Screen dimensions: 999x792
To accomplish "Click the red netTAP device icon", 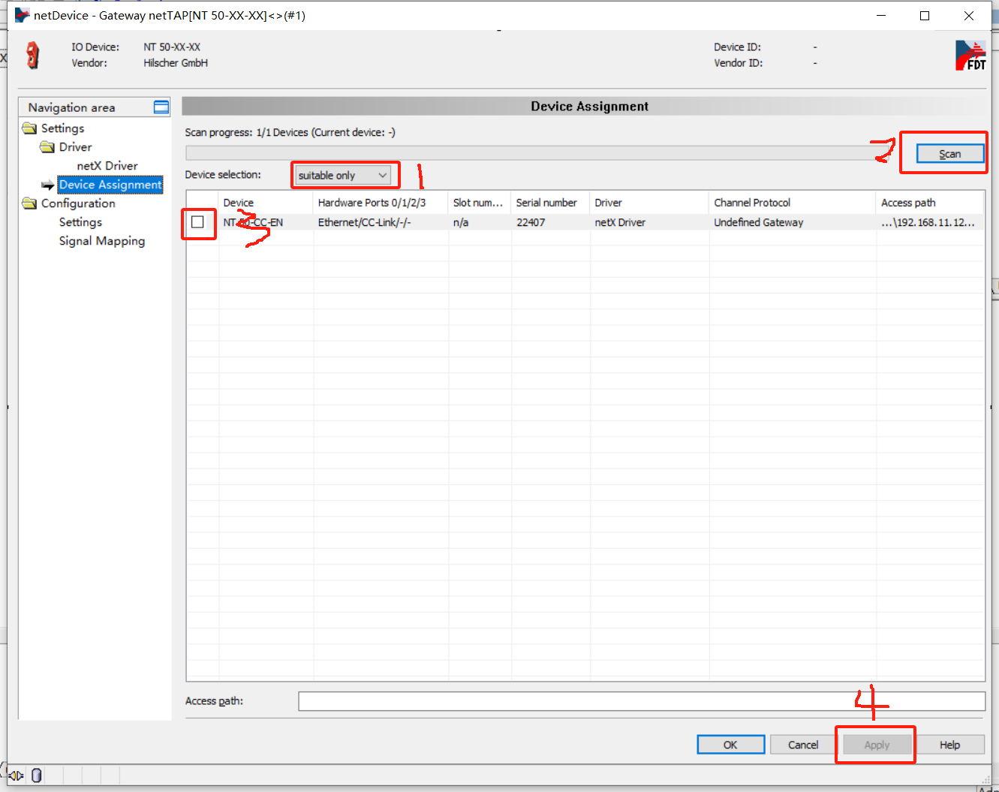I will pyautogui.click(x=32, y=55).
